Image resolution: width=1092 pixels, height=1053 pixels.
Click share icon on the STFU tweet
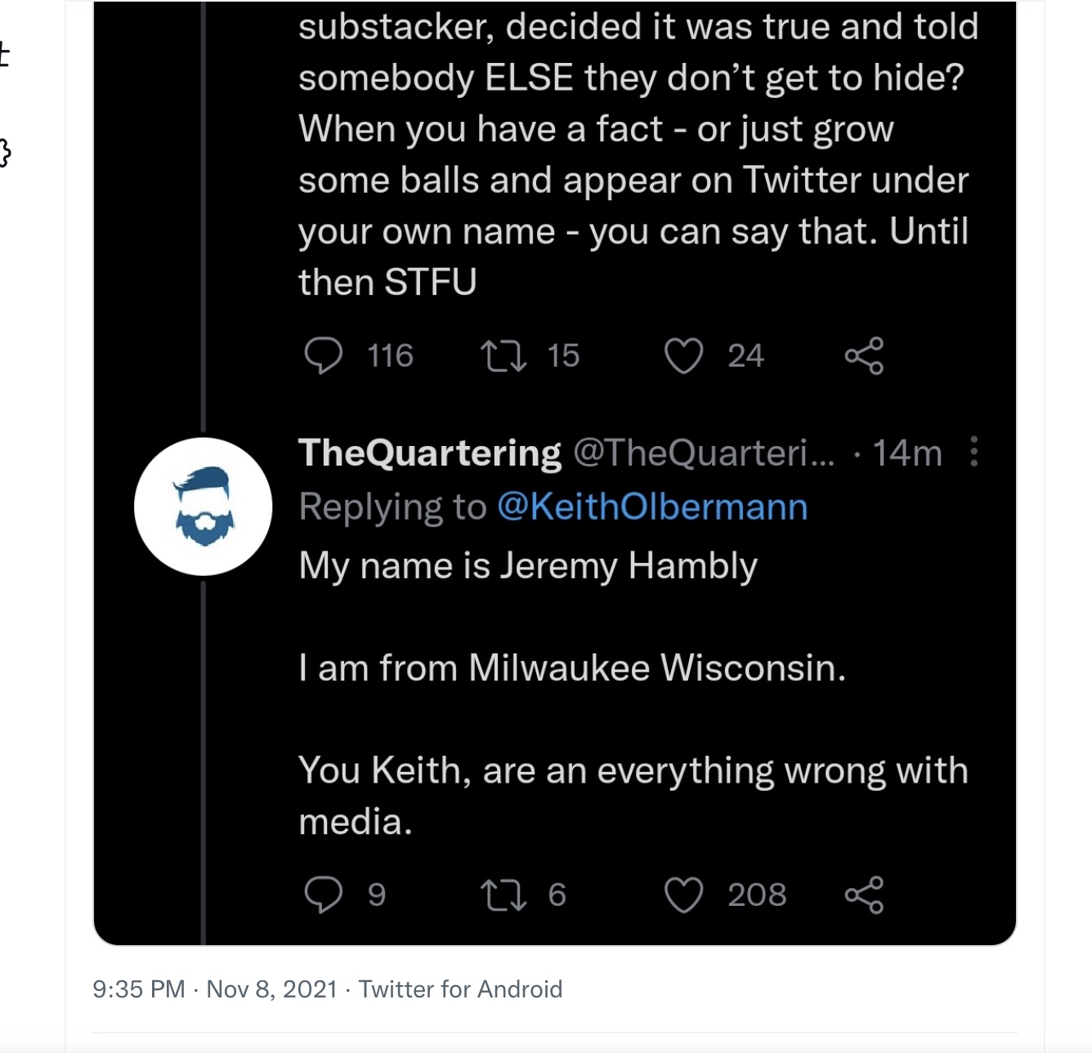click(x=864, y=355)
